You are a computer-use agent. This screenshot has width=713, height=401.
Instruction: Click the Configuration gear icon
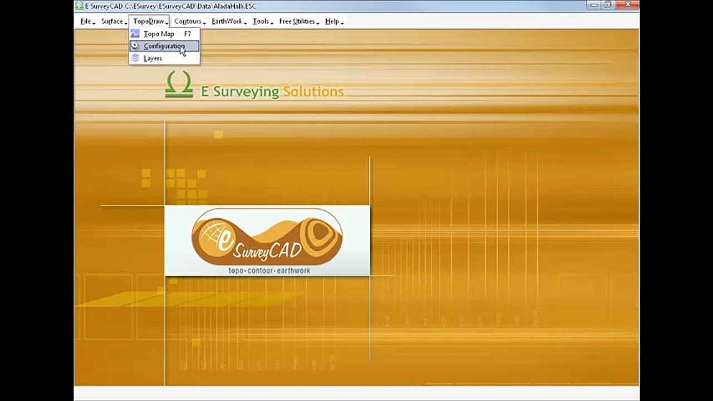tap(135, 46)
